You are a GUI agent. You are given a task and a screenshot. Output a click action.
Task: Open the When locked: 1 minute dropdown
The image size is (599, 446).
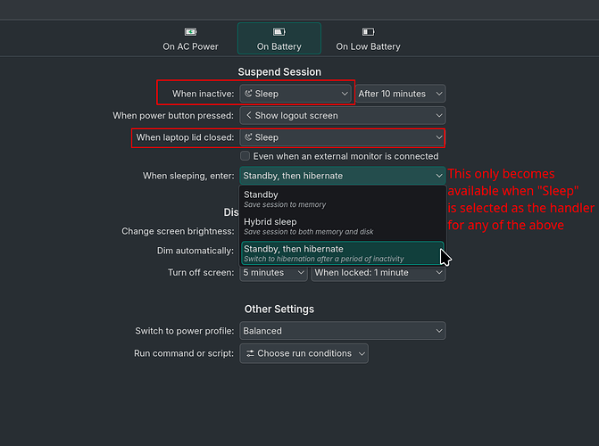coord(378,273)
